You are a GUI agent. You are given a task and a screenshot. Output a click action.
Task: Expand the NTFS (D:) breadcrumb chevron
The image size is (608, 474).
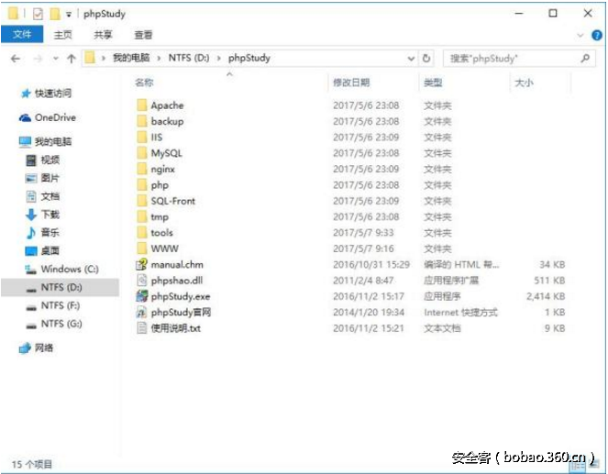[218, 59]
